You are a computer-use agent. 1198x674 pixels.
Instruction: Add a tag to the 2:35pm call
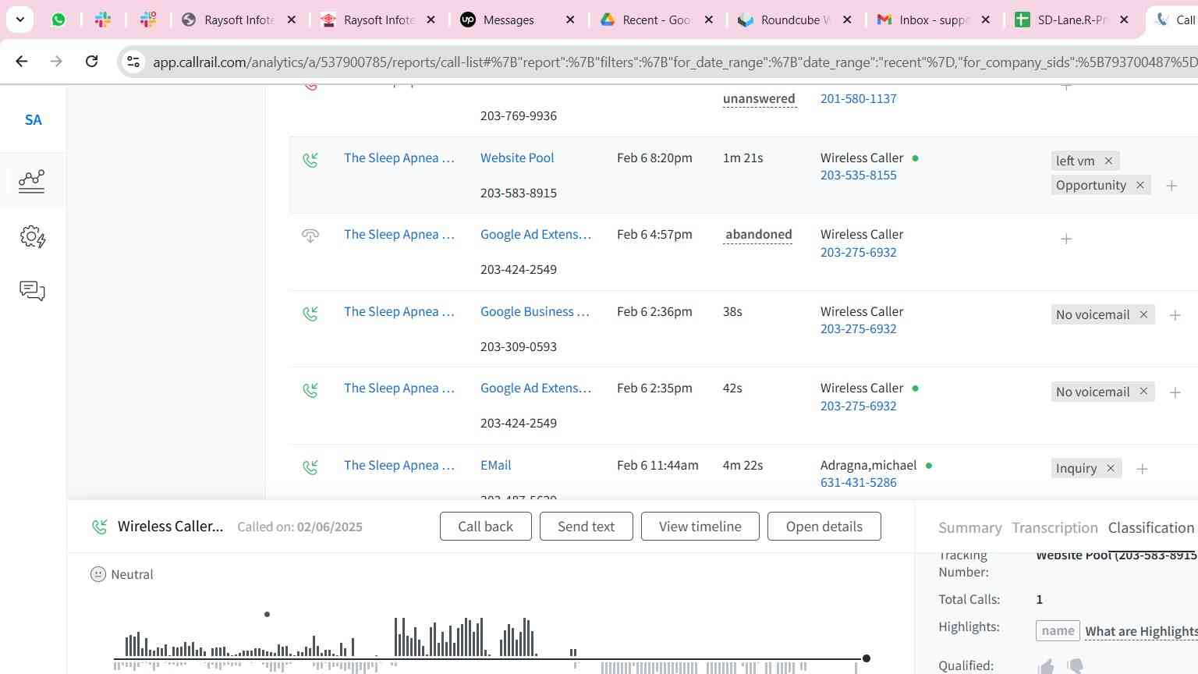pyautogui.click(x=1175, y=392)
